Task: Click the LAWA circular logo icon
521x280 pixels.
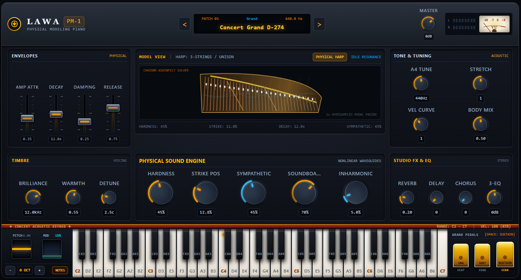Action: (14, 24)
